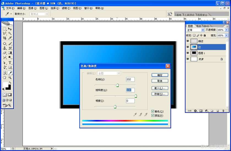Select the Rectangle shape tool
The image size is (231, 151).
tap(10, 67)
